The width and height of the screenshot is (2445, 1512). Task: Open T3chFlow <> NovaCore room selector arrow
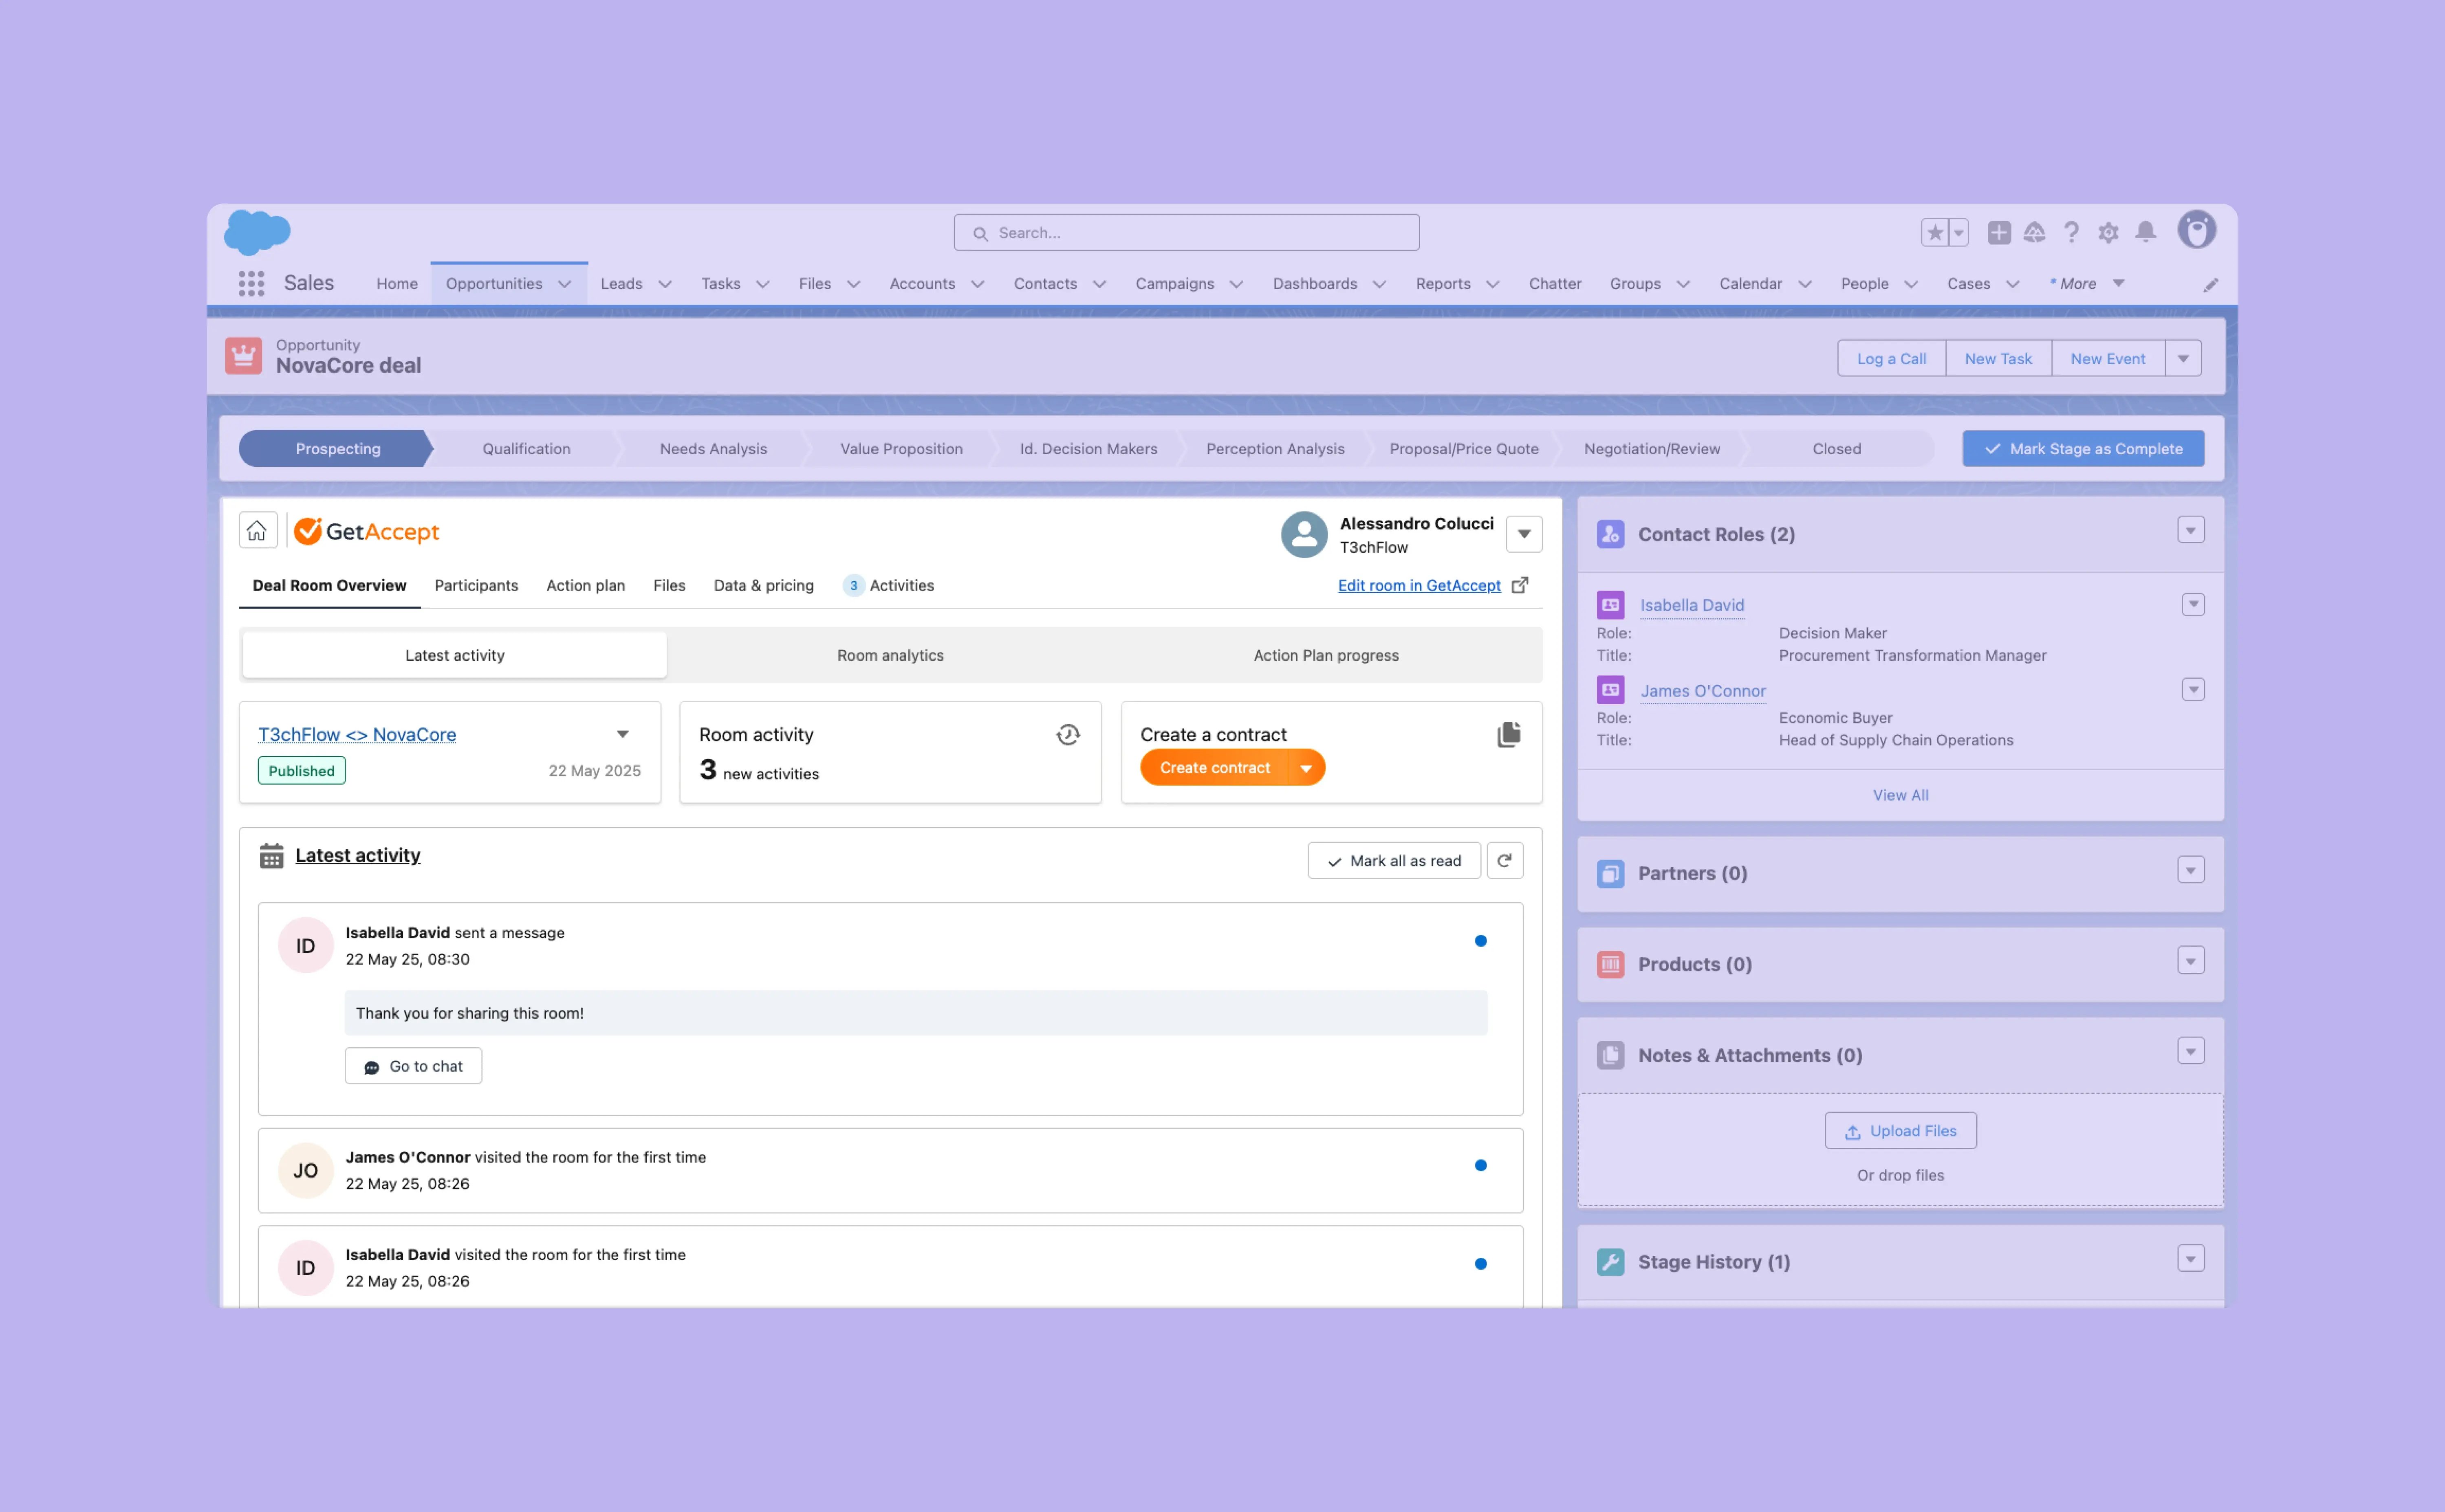coord(623,735)
